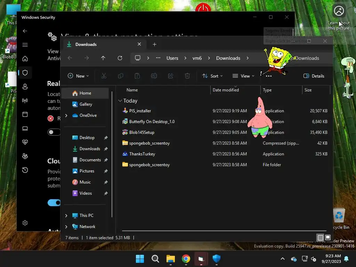Click the Windows Start button
This screenshot has height=267, width=356.
click(140, 259)
